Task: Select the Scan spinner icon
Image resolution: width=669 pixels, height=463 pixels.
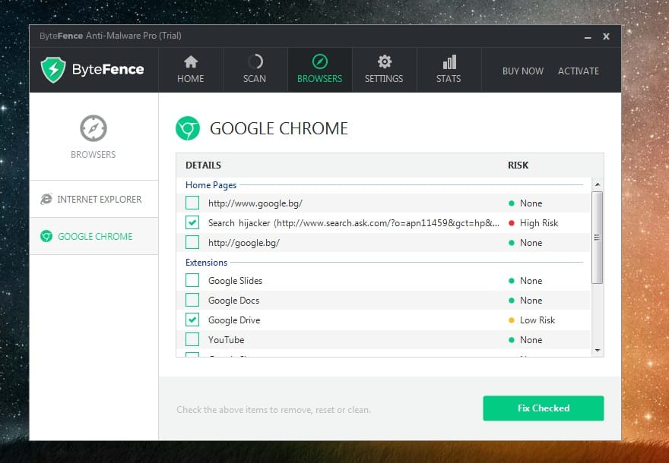Action: pyautogui.click(x=255, y=62)
